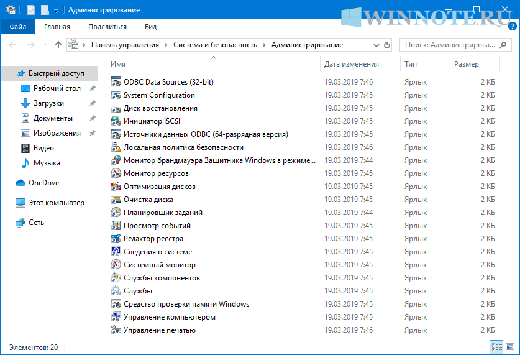Switch to large thumbnails view icon
520x355 pixels.
pos(510,348)
